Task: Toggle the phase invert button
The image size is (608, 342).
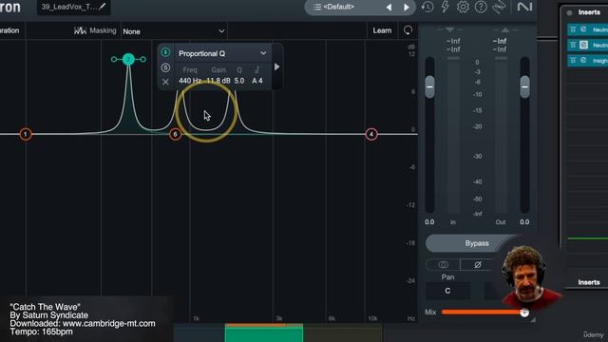Action: click(477, 264)
